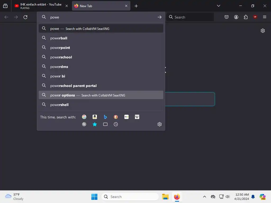Open the Firefox application hamburger menu
The image size is (271, 203).
pos(265,17)
